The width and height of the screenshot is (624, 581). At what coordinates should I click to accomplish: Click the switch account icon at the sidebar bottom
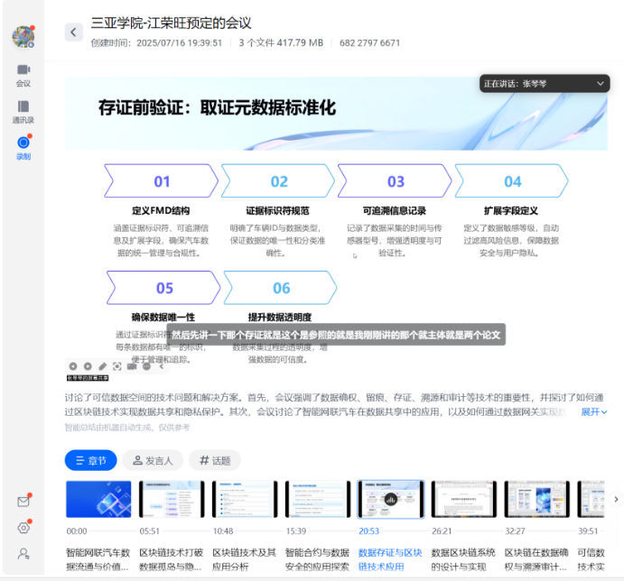(x=23, y=554)
